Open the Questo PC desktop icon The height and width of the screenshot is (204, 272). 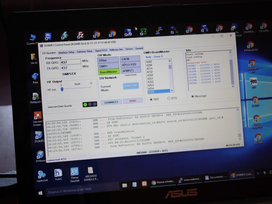point(32,39)
